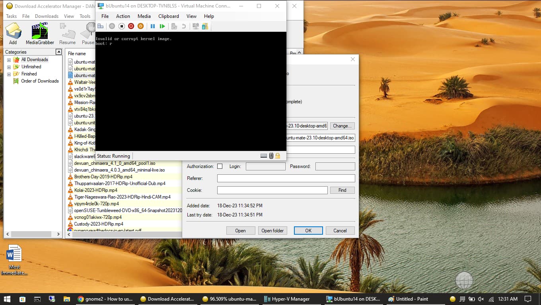The image size is (541, 305).
Task: Click the Ctrl+Alt+Del toolbar icon
Action: pyautogui.click(x=101, y=26)
